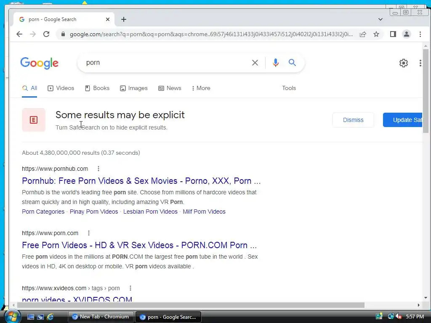Click the vertical scrollbar thumb

(426, 91)
